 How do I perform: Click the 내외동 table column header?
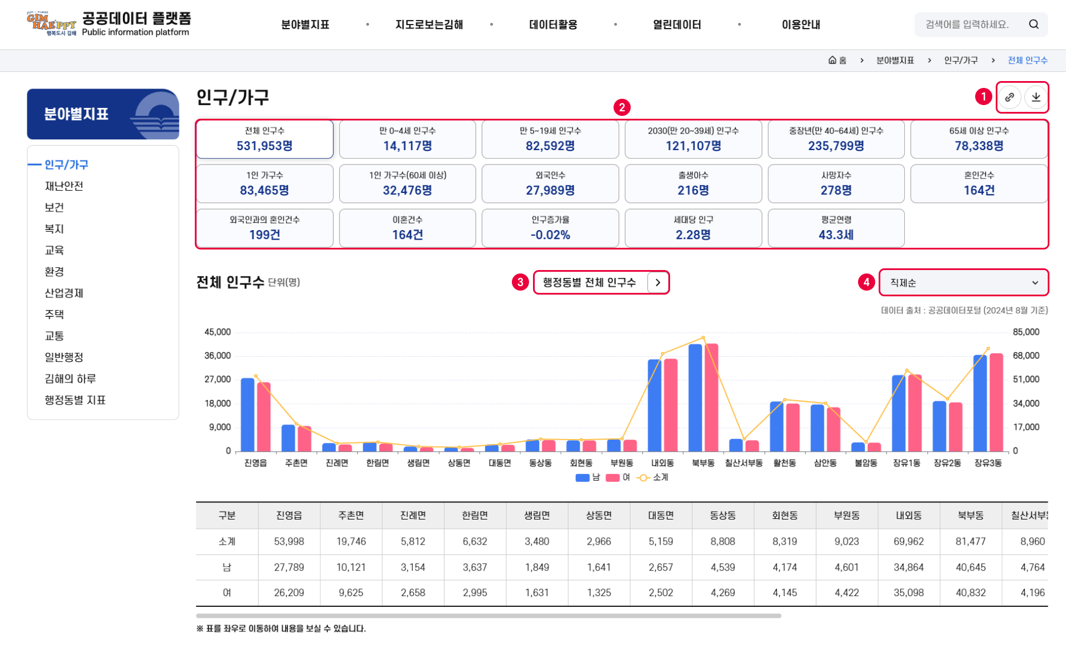click(x=908, y=516)
